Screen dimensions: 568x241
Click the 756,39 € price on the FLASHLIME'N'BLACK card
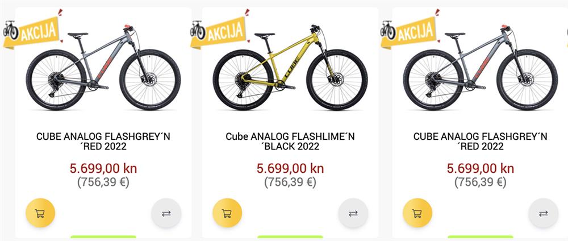(290, 182)
